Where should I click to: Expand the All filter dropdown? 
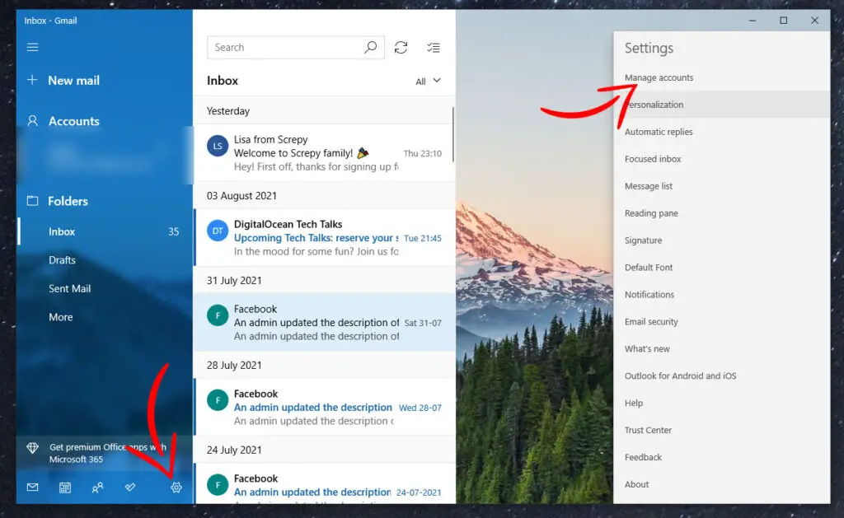tap(429, 81)
